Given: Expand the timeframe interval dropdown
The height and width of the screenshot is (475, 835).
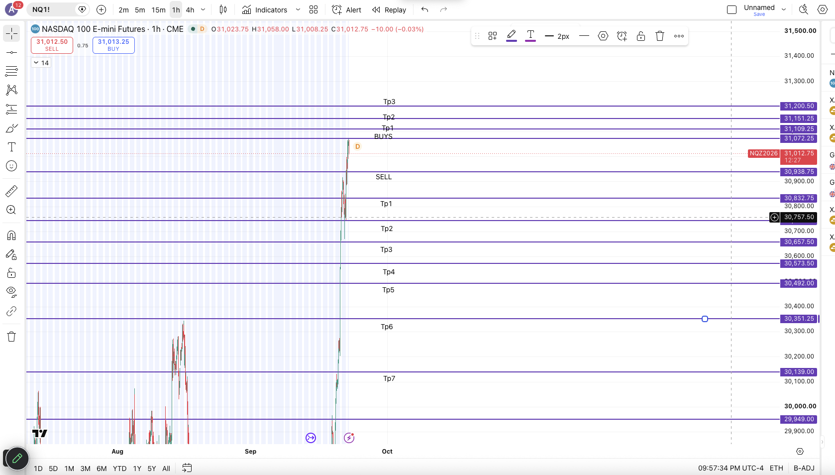Looking at the screenshot, I should coord(203,9).
